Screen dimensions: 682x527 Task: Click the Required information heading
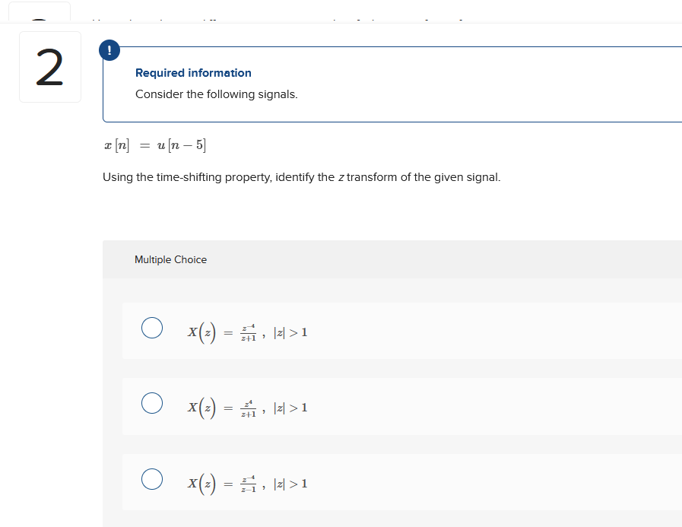(x=193, y=73)
